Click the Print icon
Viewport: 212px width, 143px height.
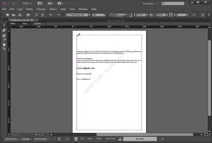28,15
